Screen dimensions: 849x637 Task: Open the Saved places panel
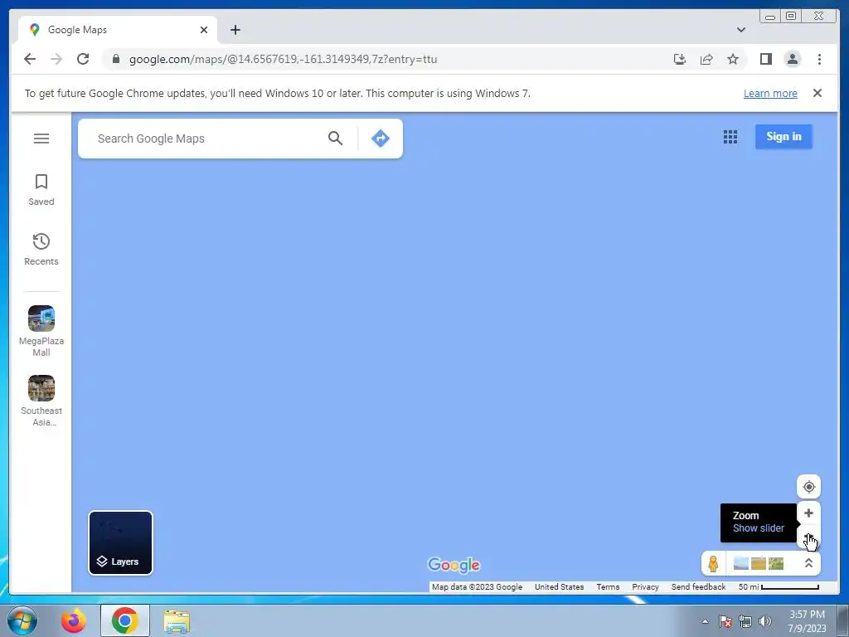point(41,190)
